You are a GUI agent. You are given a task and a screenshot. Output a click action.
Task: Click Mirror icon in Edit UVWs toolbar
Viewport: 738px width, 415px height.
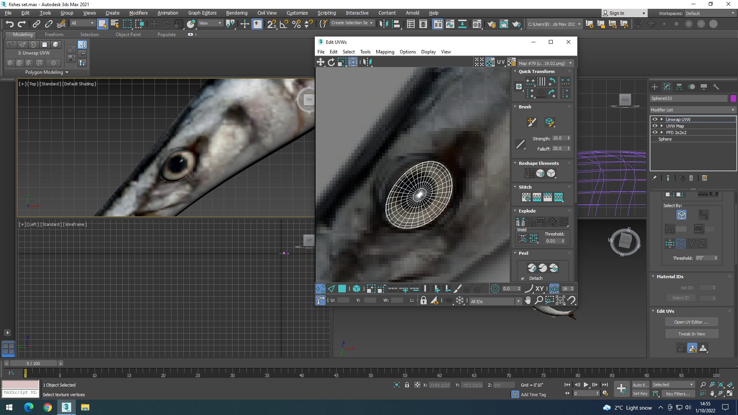[x=367, y=62]
